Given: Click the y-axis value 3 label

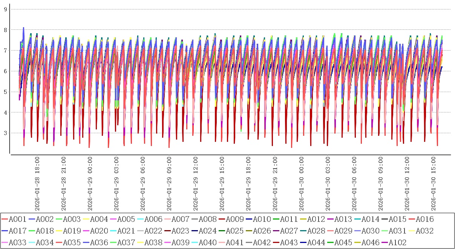Looking at the screenshot, I should coord(6,133).
